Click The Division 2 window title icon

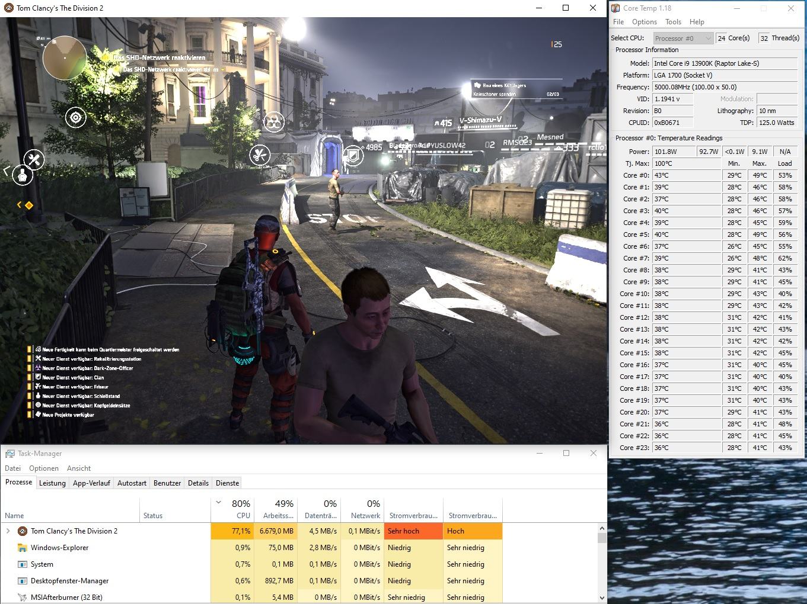coord(8,8)
